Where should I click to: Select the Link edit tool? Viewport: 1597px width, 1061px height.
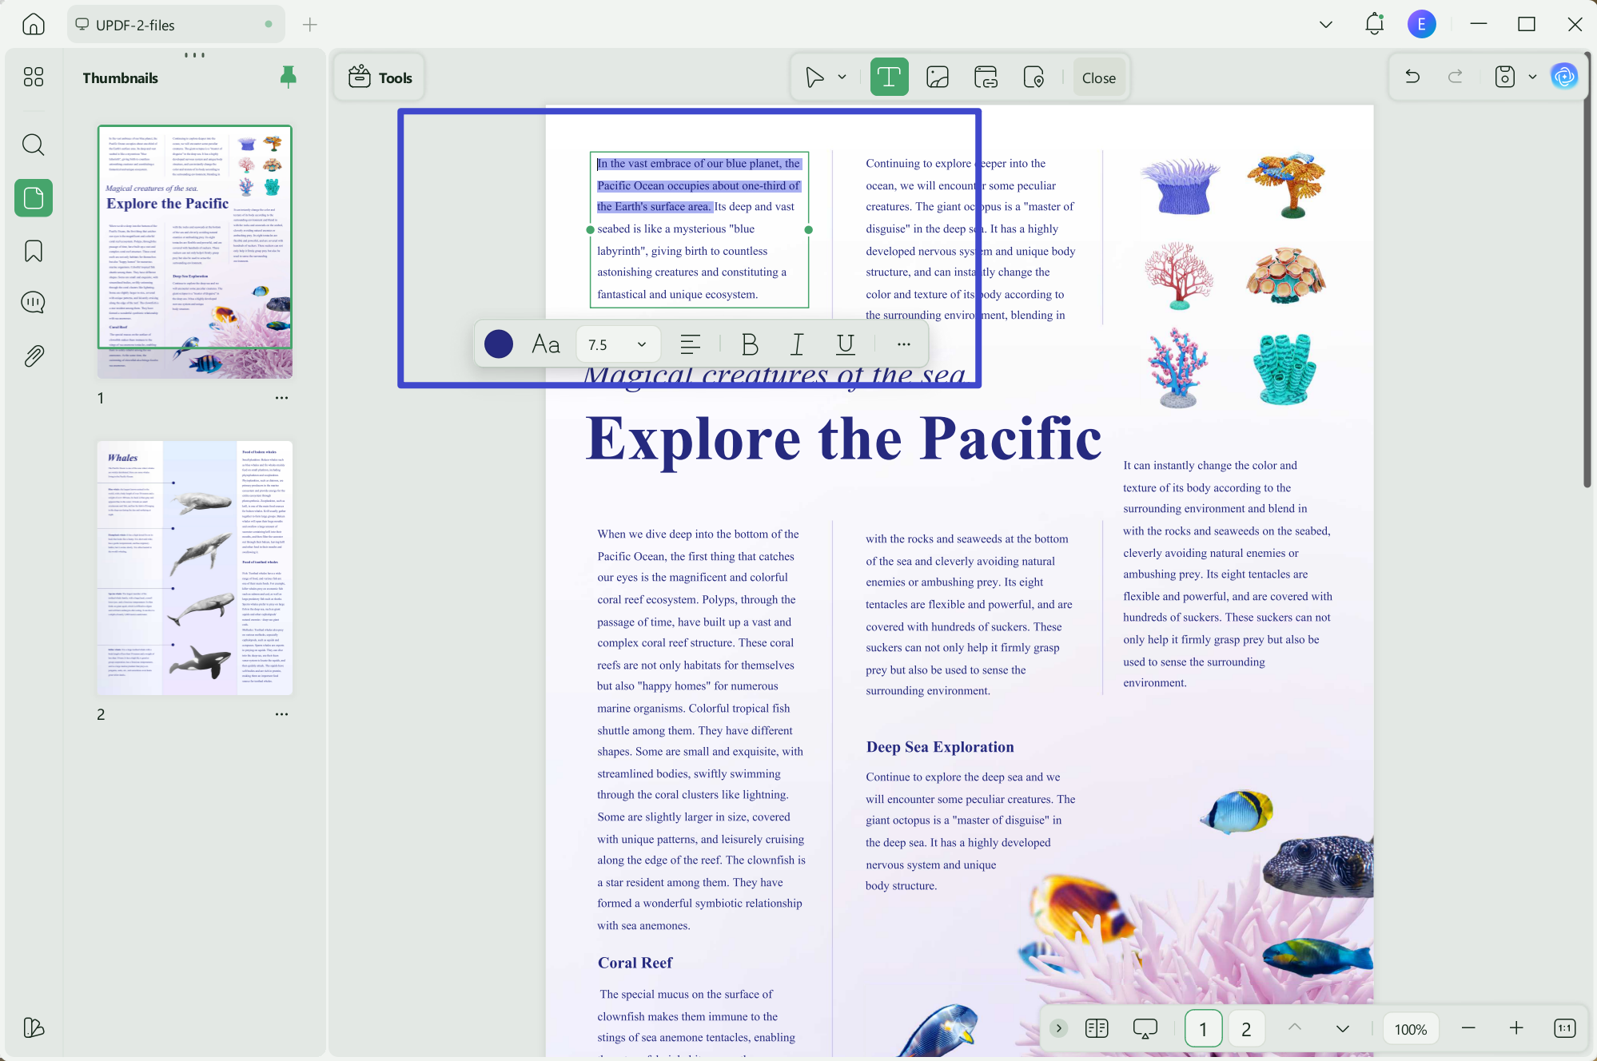click(x=986, y=77)
